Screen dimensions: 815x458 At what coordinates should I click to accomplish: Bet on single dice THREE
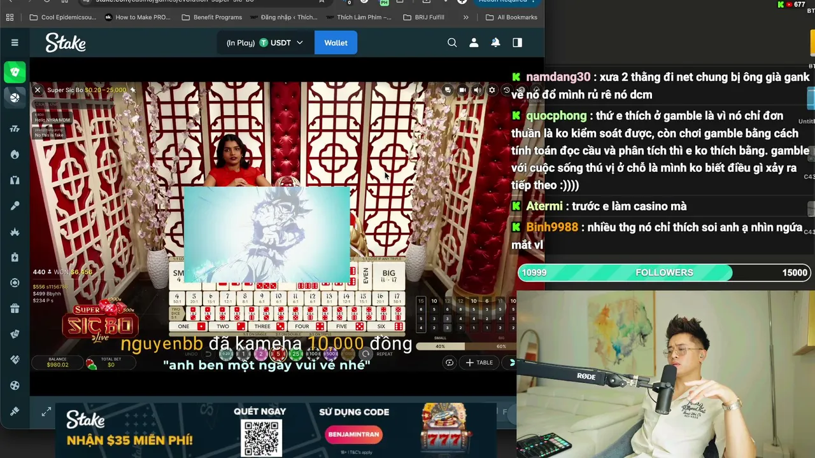point(268,326)
